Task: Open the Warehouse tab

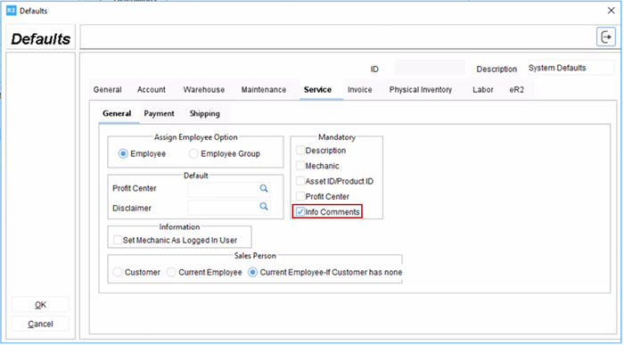Action: 204,90
